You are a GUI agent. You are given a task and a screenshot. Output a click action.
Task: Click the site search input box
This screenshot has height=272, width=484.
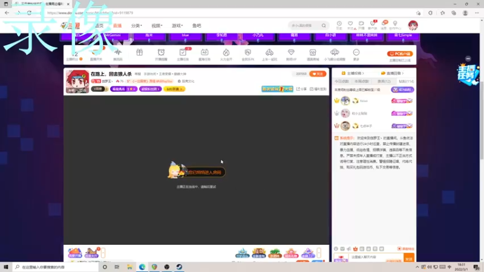pos(304,25)
